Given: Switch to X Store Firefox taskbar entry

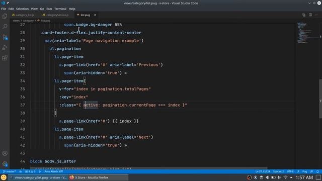Looking at the screenshot, I should click(99, 177).
